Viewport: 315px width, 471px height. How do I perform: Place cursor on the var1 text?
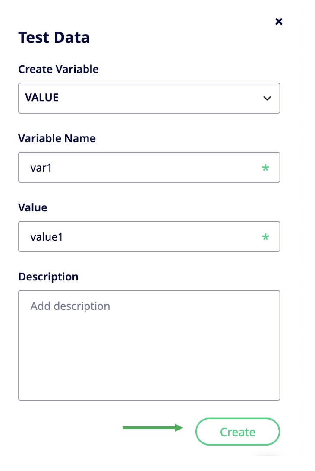click(41, 168)
